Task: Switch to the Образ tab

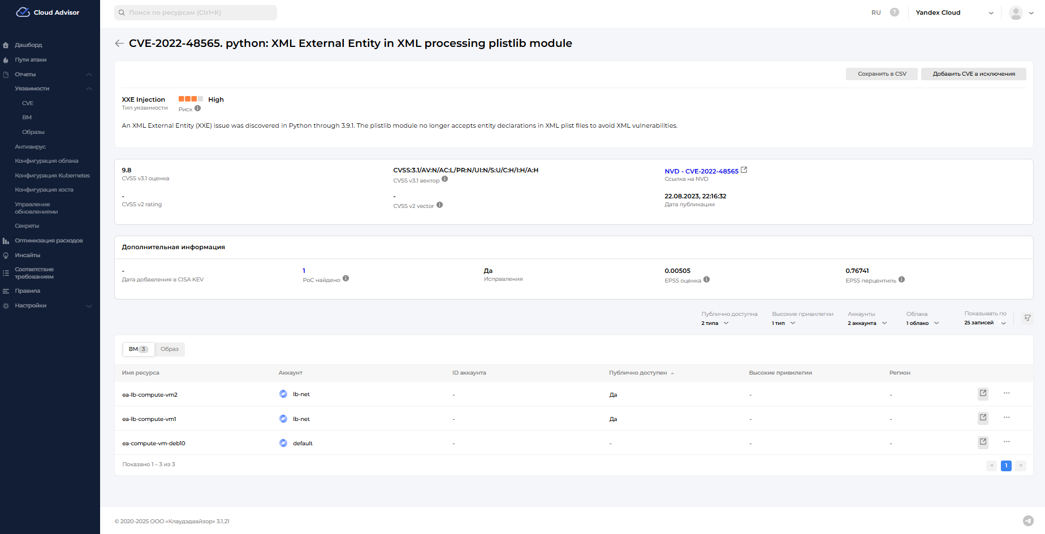Action: 170,349
